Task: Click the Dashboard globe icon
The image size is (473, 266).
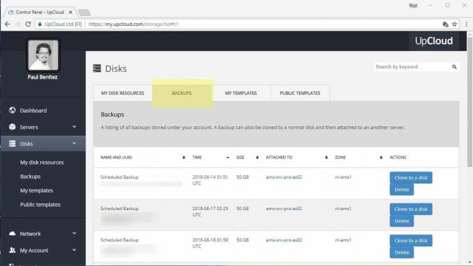Action: 12,110
